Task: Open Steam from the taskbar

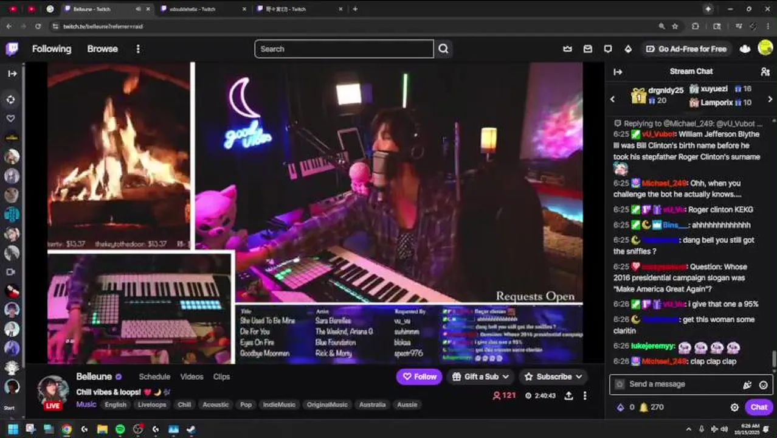Action: coord(191,429)
